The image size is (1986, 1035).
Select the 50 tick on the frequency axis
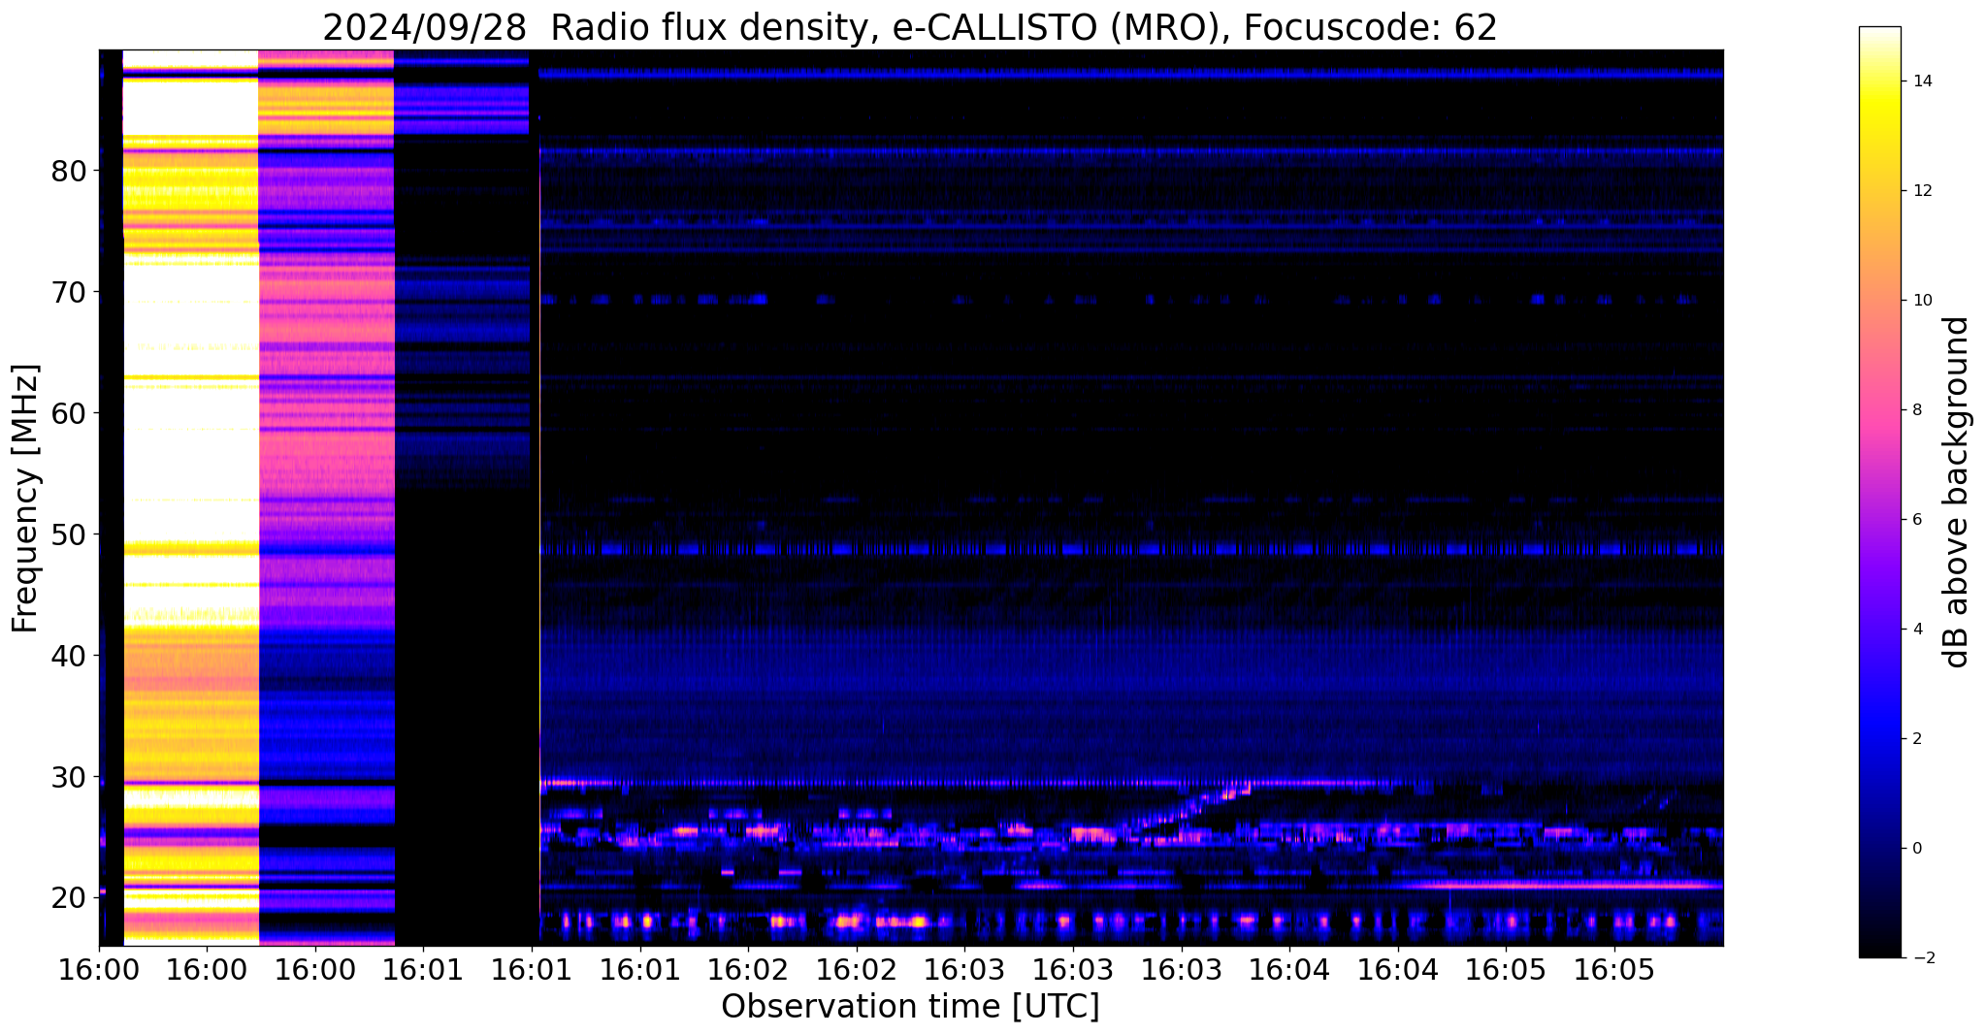pyautogui.click(x=69, y=534)
